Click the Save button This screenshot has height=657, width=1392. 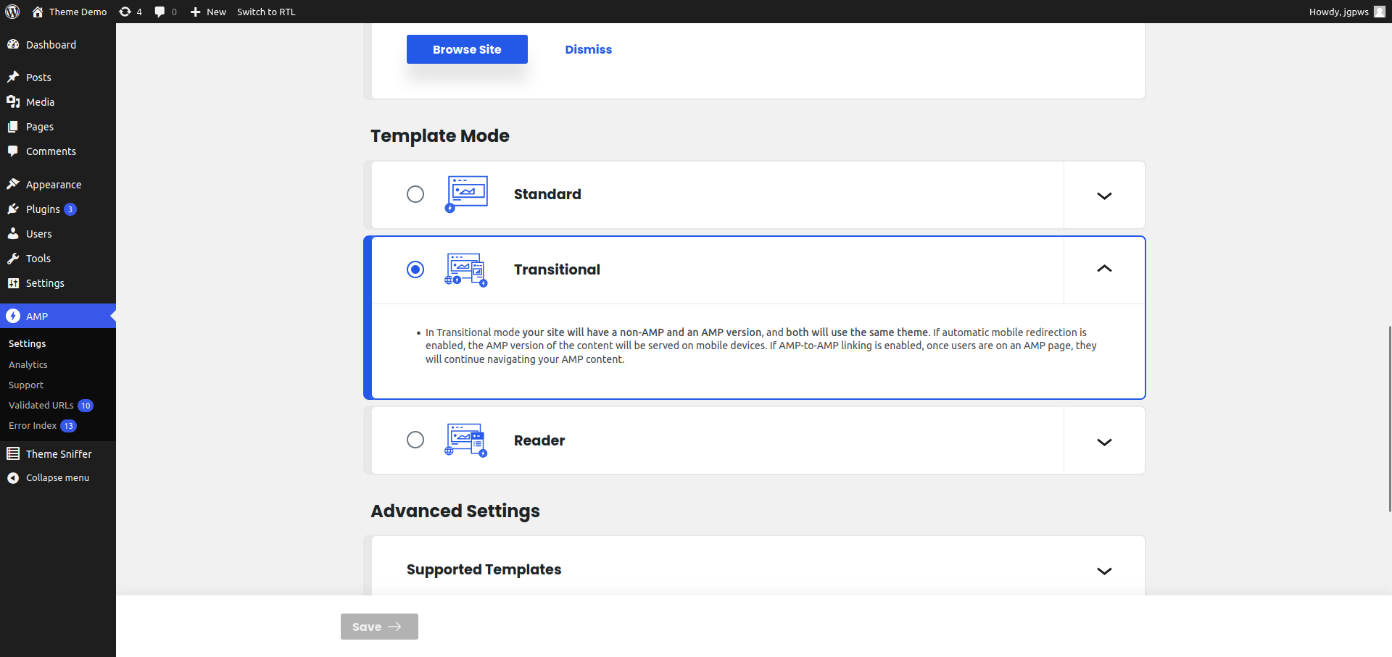point(379,627)
